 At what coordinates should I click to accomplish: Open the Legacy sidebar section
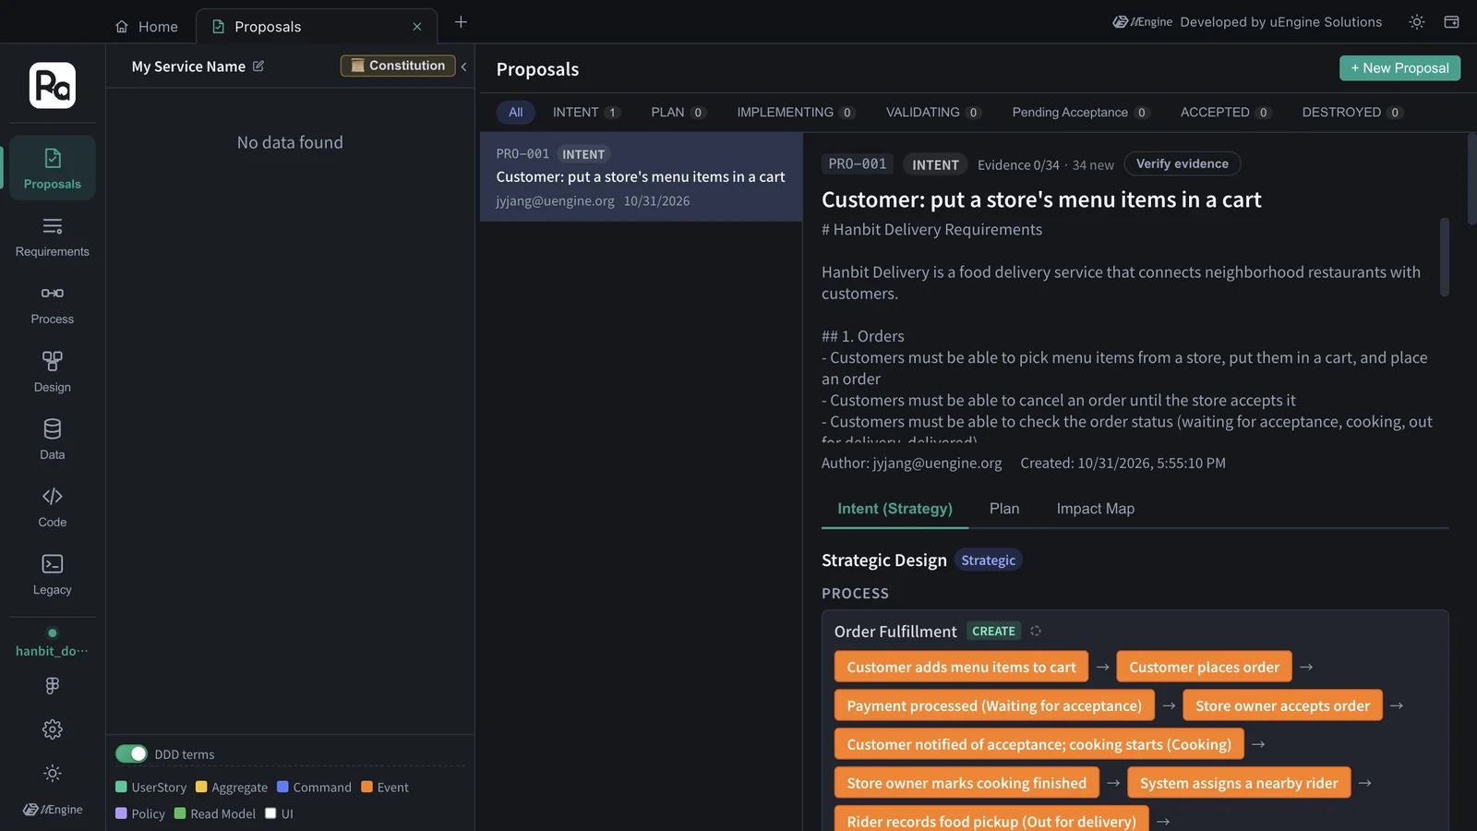(x=53, y=573)
